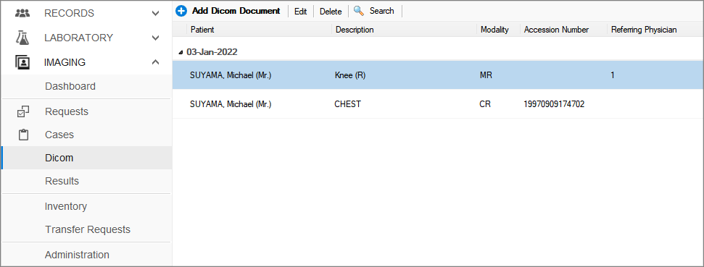This screenshot has height=267, width=704.
Task: Click the CR modality cell
Action: pos(485,104)
